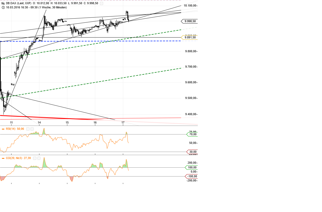Remove the RSI indicator via its X icon
Screen dimensions: 322x212
[32, 129]
